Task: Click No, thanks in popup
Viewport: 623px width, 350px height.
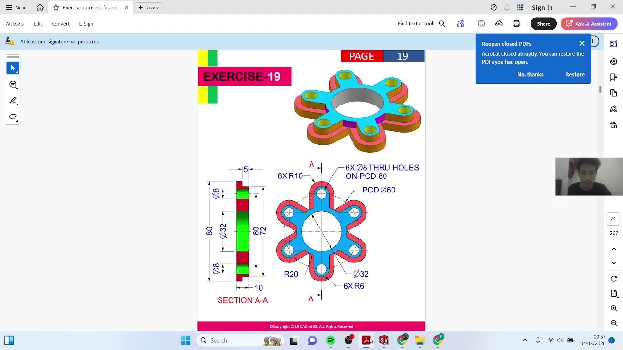Action: [530, 74]
